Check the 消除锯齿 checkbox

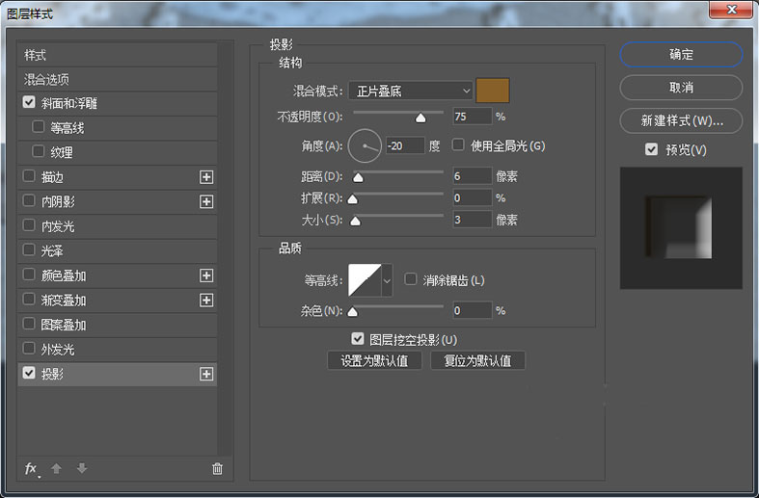(x=411, y=279)
